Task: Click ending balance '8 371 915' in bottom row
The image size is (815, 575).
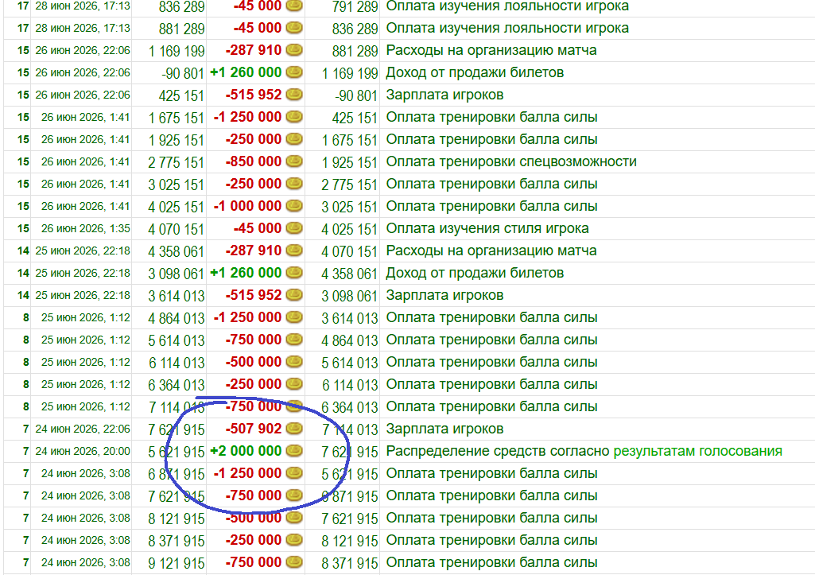Action: (350, 563)
